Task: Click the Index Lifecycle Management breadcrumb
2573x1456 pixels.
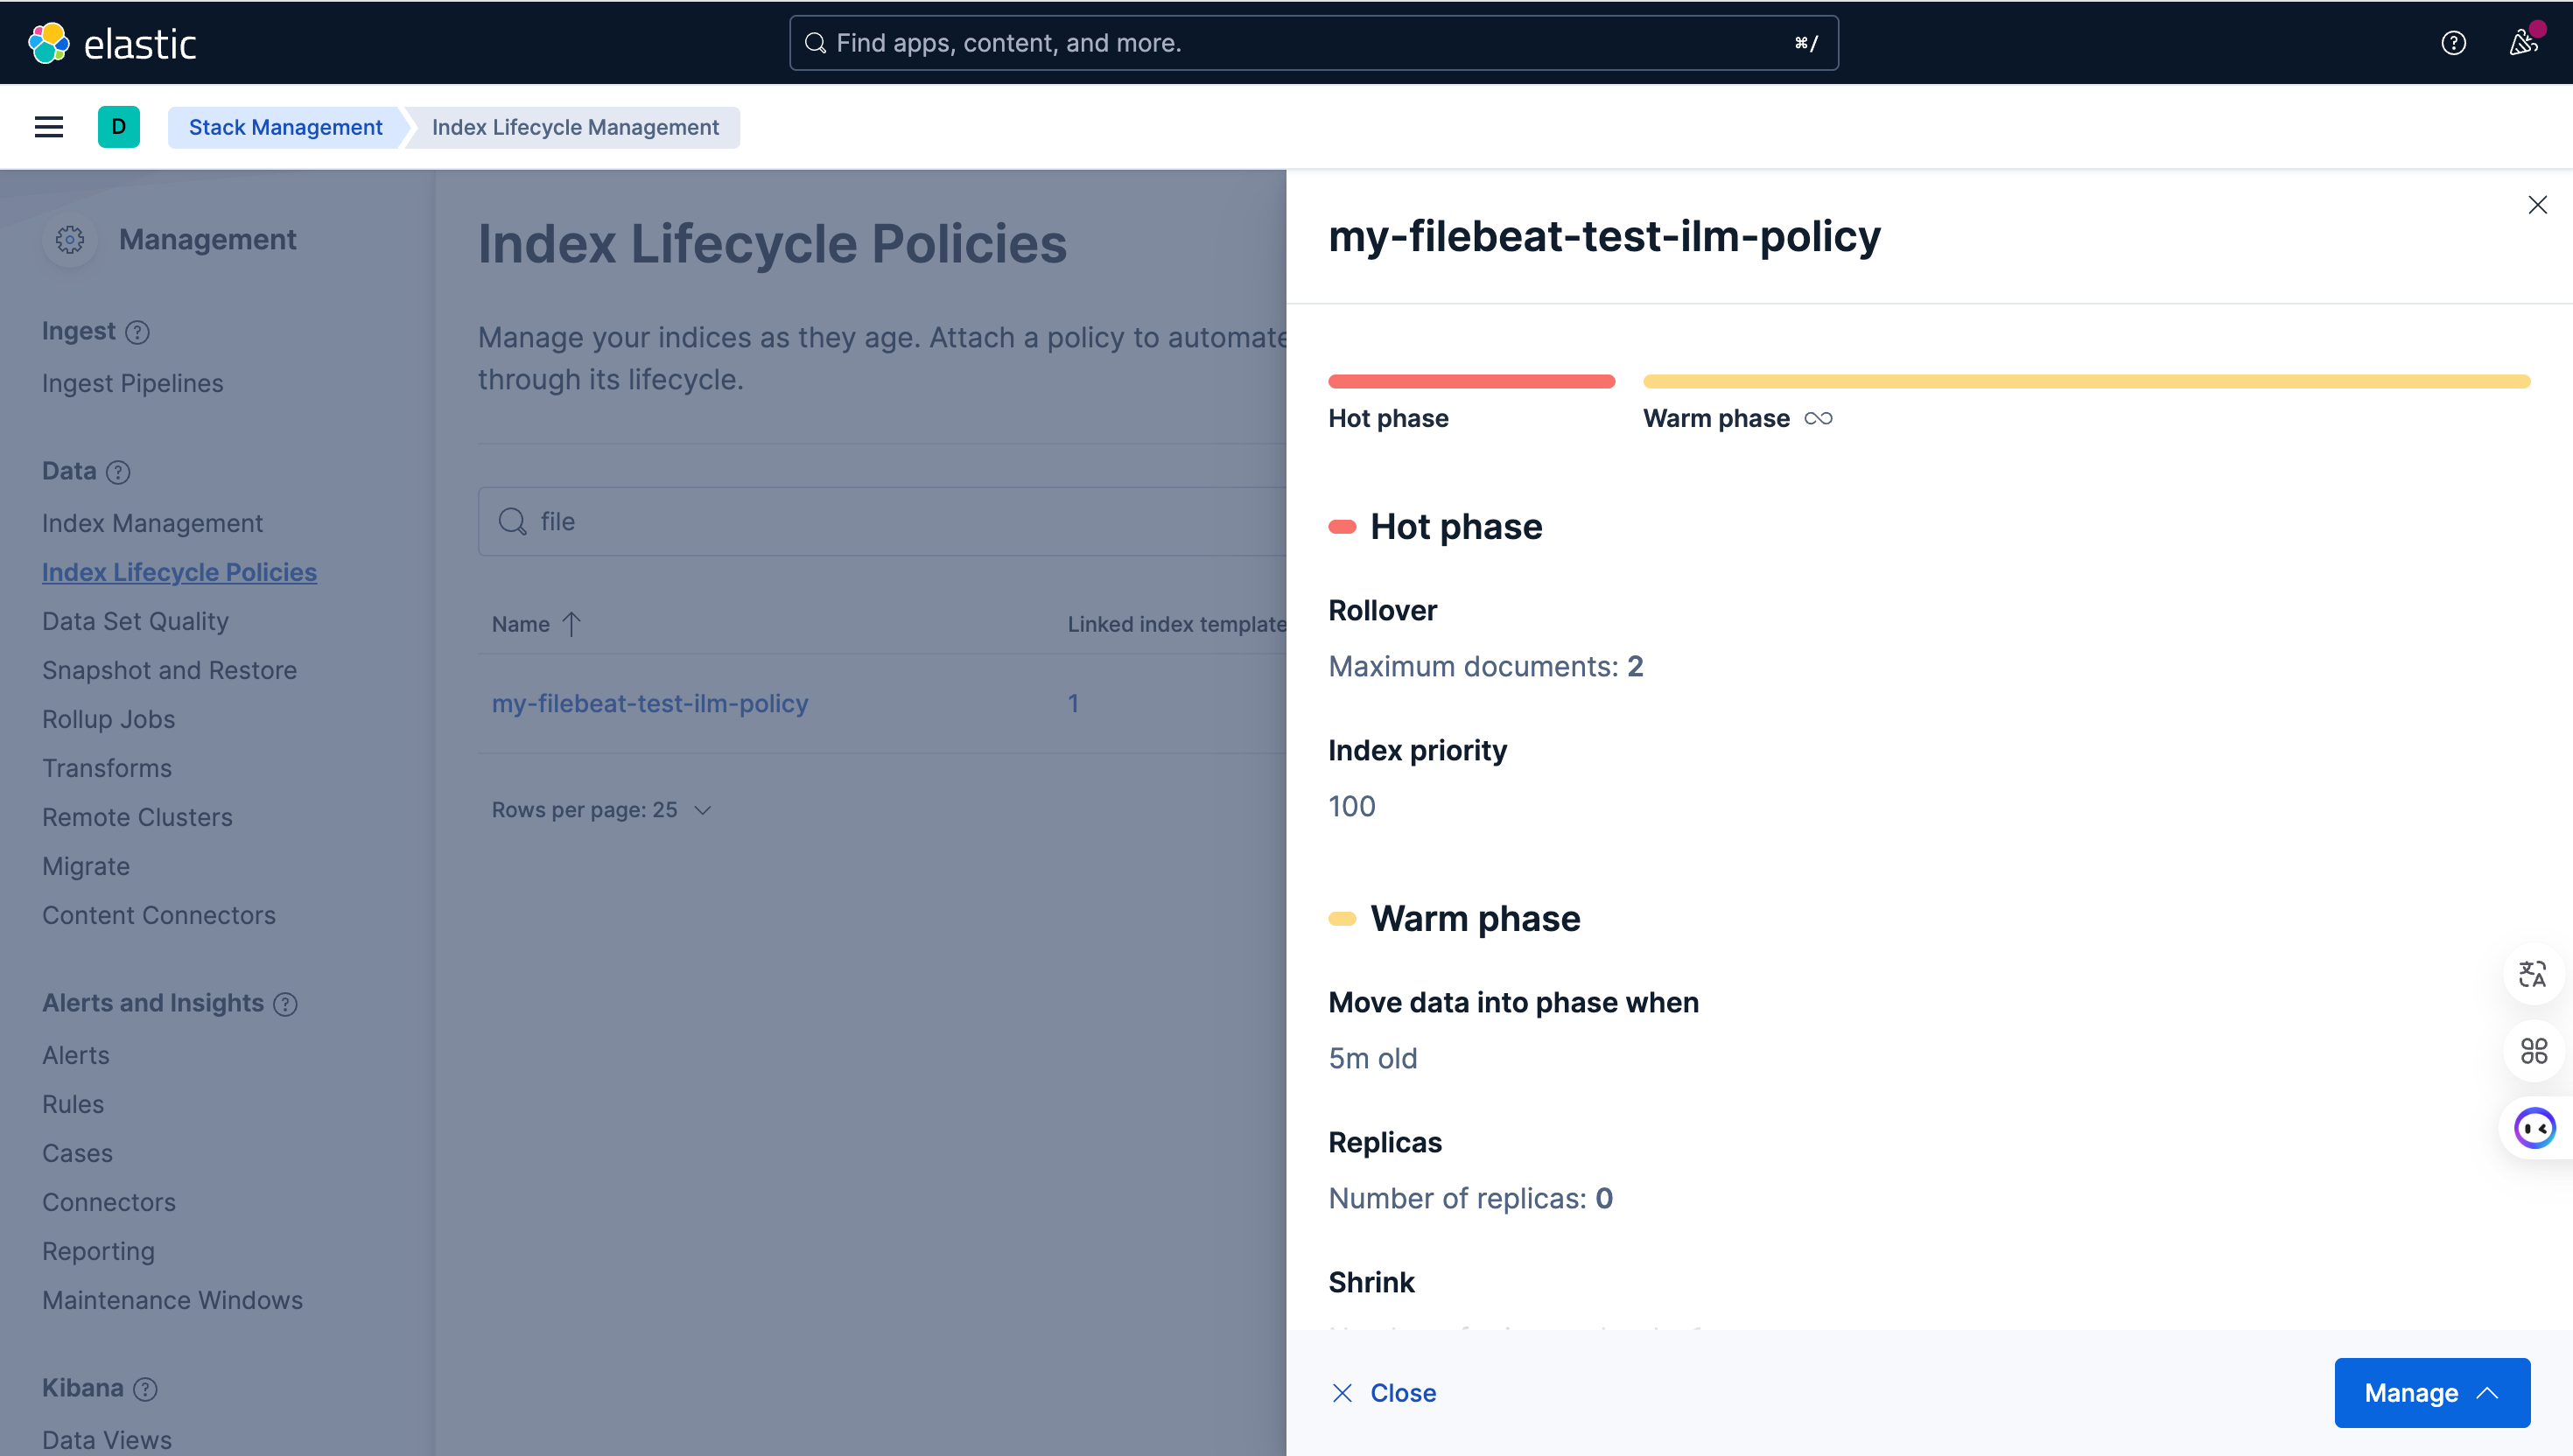Action: [x=575, y=127]
